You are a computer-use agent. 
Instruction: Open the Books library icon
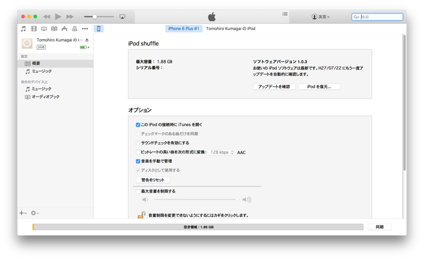[x=54, y=29]
